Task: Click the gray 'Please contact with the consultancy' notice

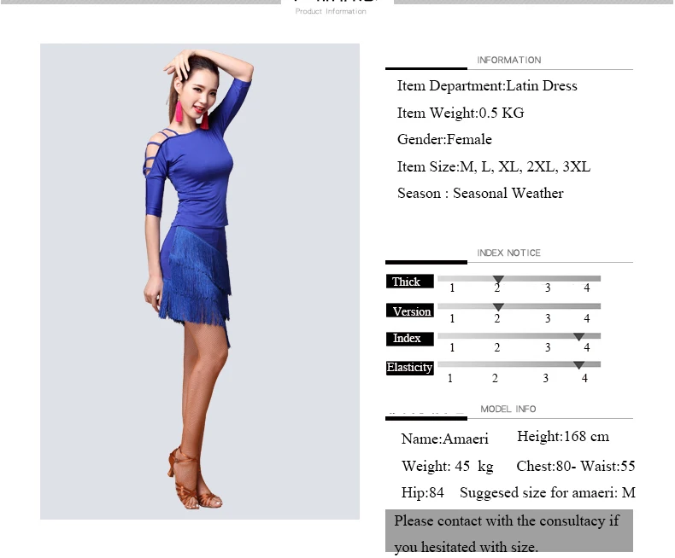Action: point(509,531)
